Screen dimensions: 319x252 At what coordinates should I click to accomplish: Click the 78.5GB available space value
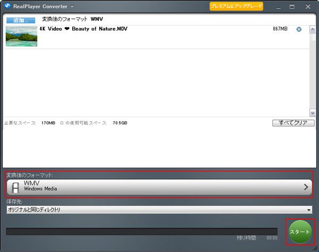tap(120, 123)
